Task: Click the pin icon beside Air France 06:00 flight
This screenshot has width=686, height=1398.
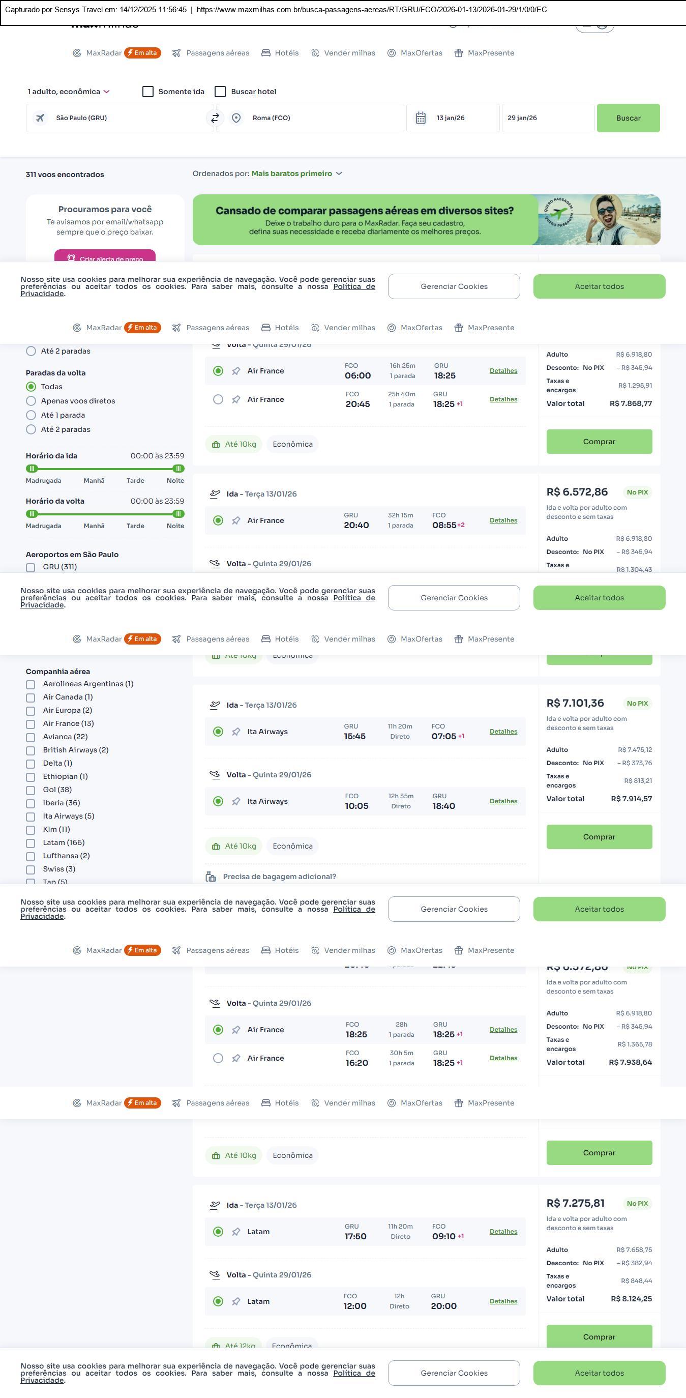Action: (x=236, y=371)
